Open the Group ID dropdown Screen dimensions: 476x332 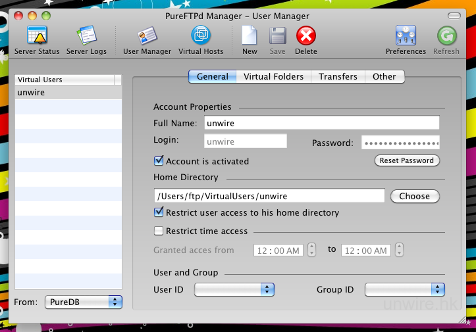[405, 289]
